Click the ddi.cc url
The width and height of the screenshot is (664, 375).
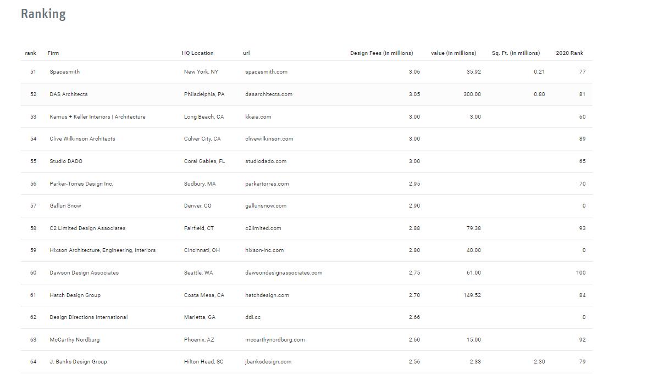pyautogui.click(x=252, y=317)
